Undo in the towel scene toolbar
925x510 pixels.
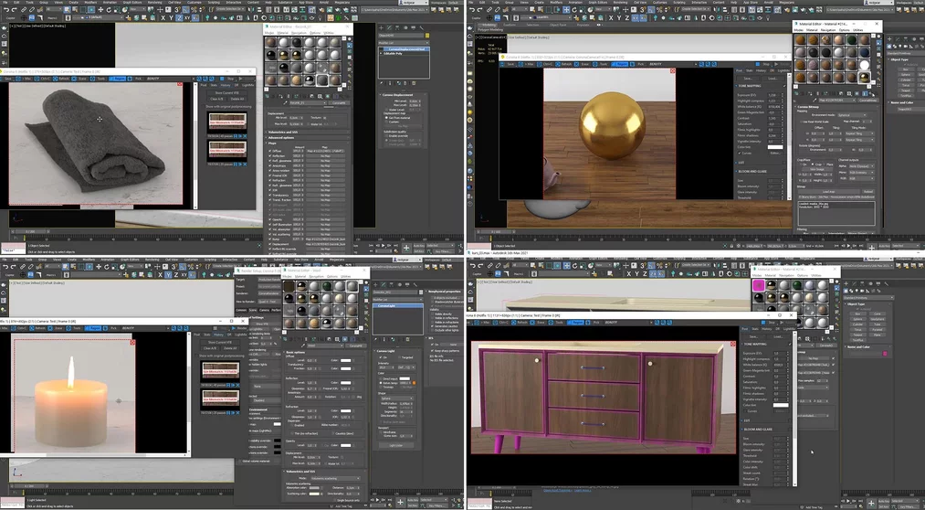(x=6, y=10)
